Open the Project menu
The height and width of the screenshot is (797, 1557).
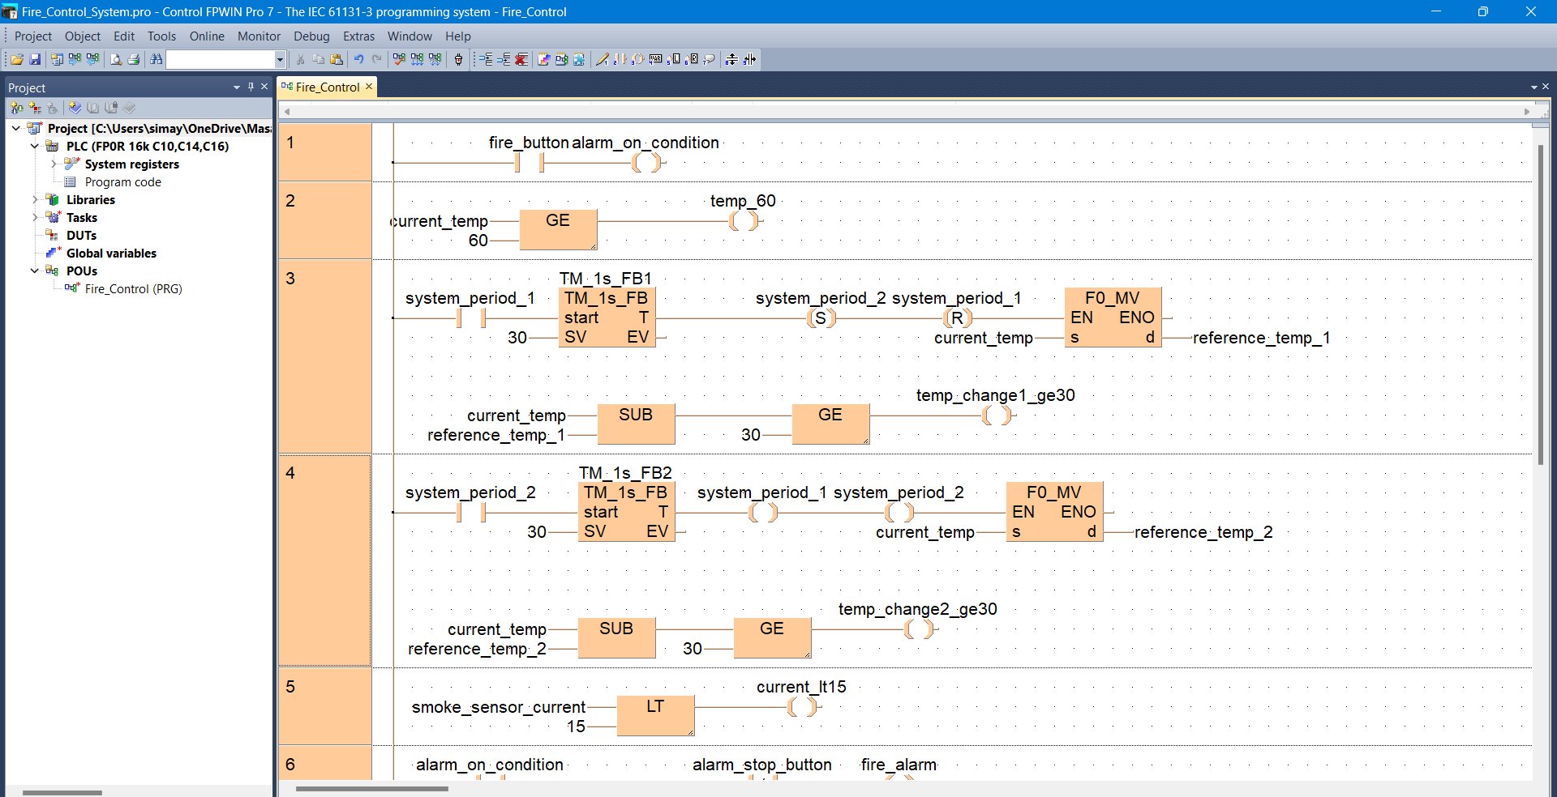33,36
